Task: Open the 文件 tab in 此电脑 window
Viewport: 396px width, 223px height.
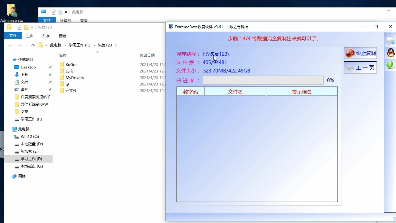Action: coord(47,20)
